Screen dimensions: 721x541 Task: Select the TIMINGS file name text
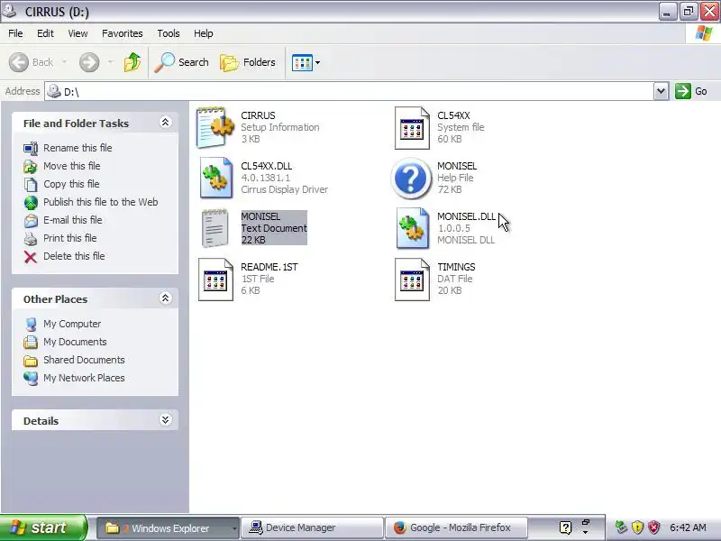coord(456,267)
